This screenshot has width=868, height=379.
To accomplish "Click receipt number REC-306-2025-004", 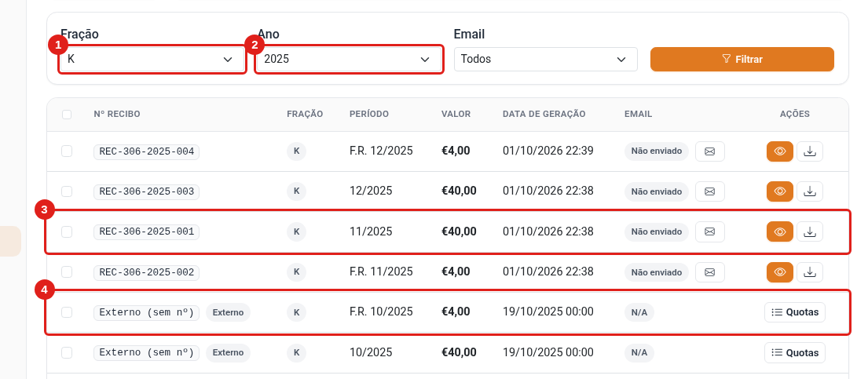I will (147, 151).
